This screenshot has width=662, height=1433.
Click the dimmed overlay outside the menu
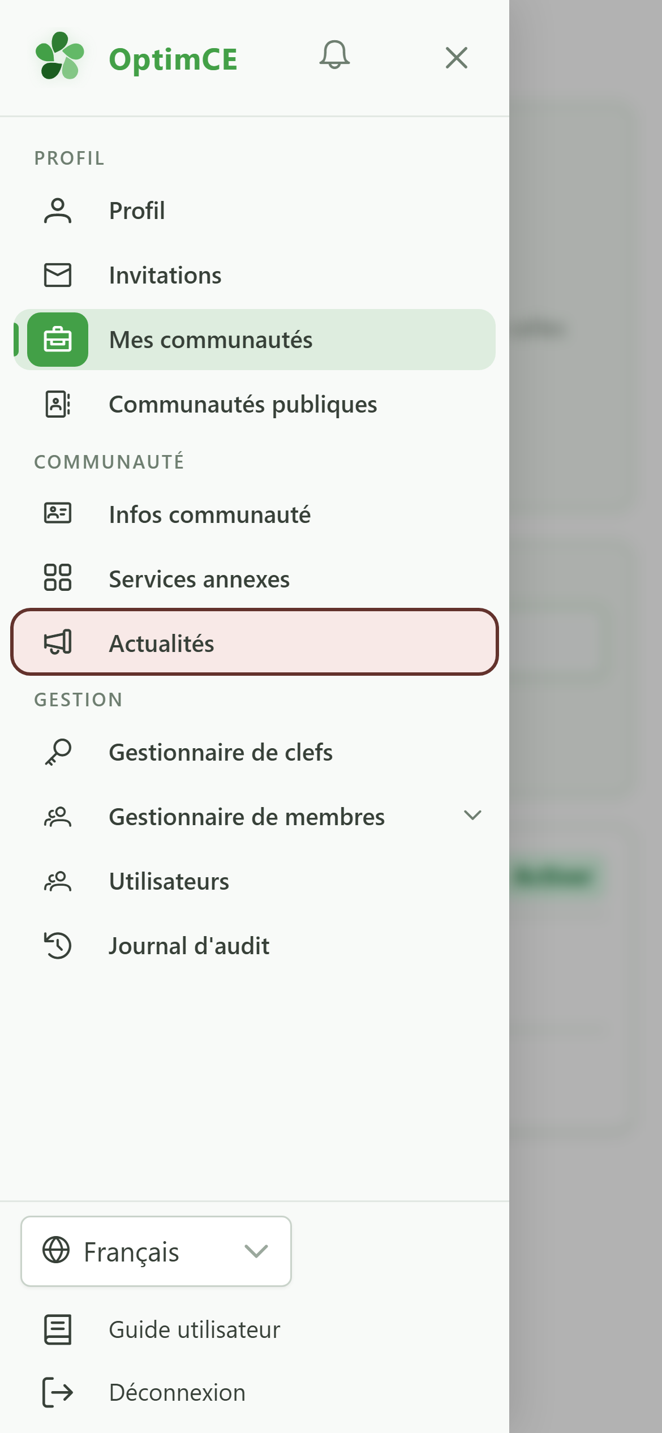click(586, 716)
